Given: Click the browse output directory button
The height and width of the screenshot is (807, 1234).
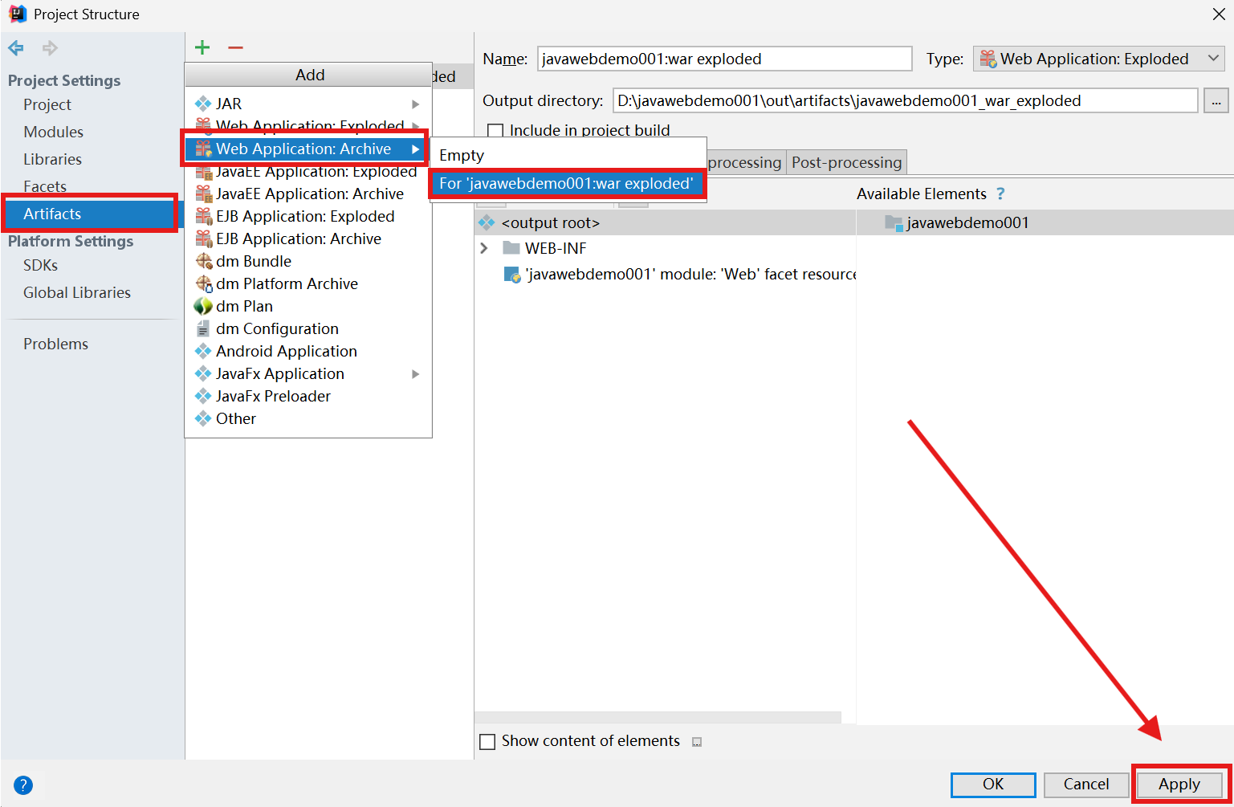Looking at the screenshot, I should point(1216,100).
